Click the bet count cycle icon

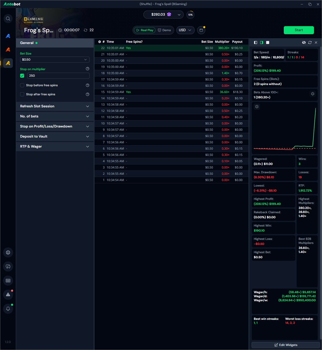click(86, 30)
